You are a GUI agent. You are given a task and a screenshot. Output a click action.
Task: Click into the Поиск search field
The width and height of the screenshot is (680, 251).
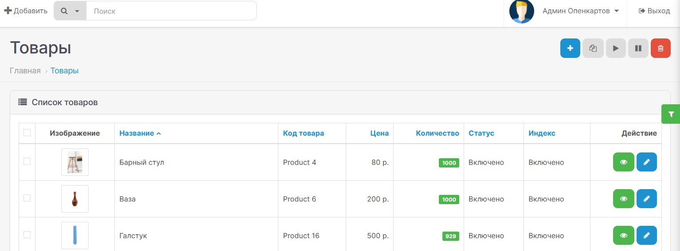(x=171, y=11)
